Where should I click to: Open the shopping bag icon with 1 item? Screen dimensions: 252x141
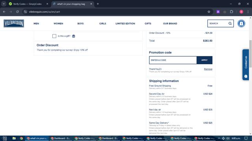(x=241, y=23)
